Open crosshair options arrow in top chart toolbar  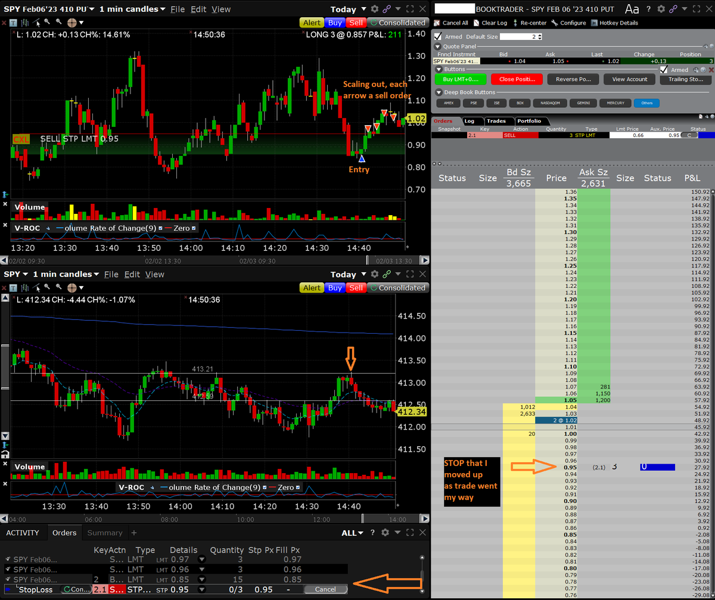coord(81,23)
